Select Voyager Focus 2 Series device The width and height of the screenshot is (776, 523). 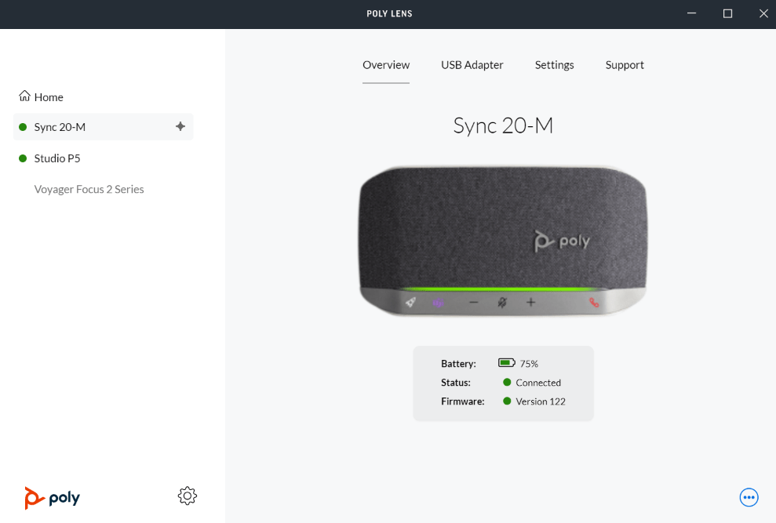point(89,189)
